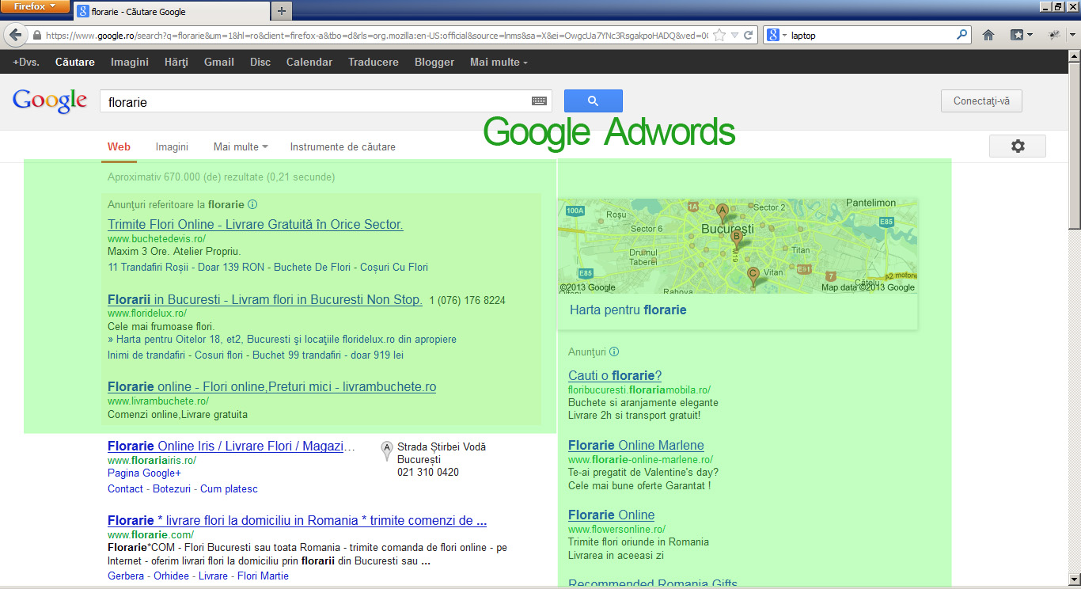This screenshot has width=1081, height=589.
Task: Open the settings gear on results page
Action: tap(1017, 146)
